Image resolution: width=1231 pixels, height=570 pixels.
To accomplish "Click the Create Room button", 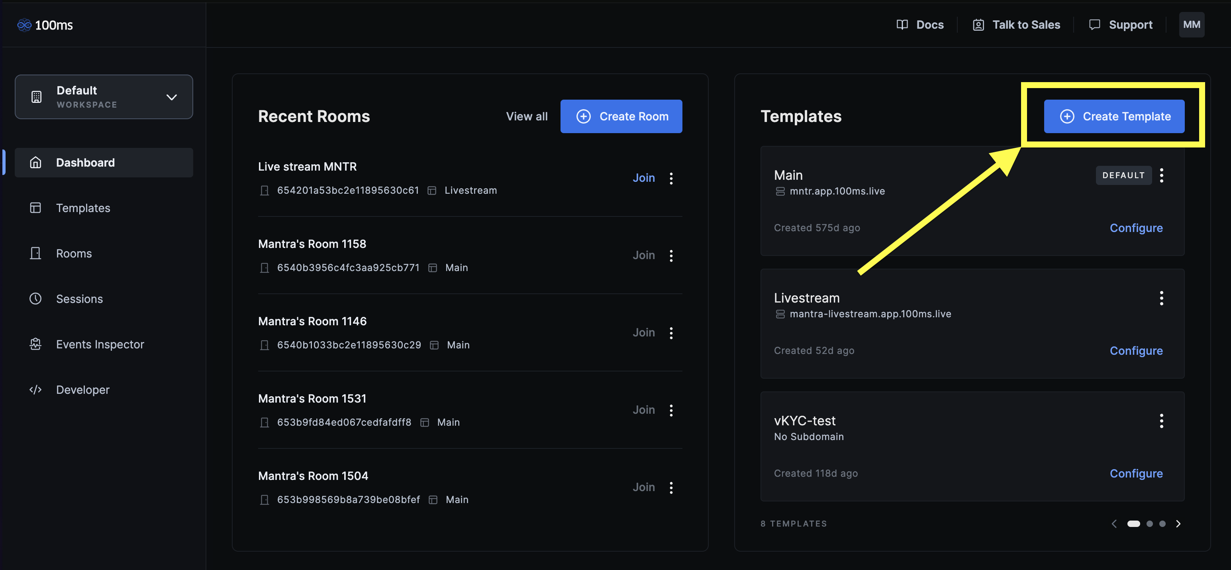I will pos(621,116).
